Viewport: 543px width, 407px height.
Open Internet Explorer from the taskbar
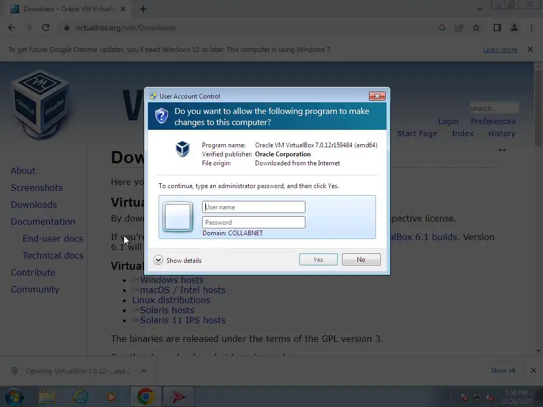pos(80,396)
